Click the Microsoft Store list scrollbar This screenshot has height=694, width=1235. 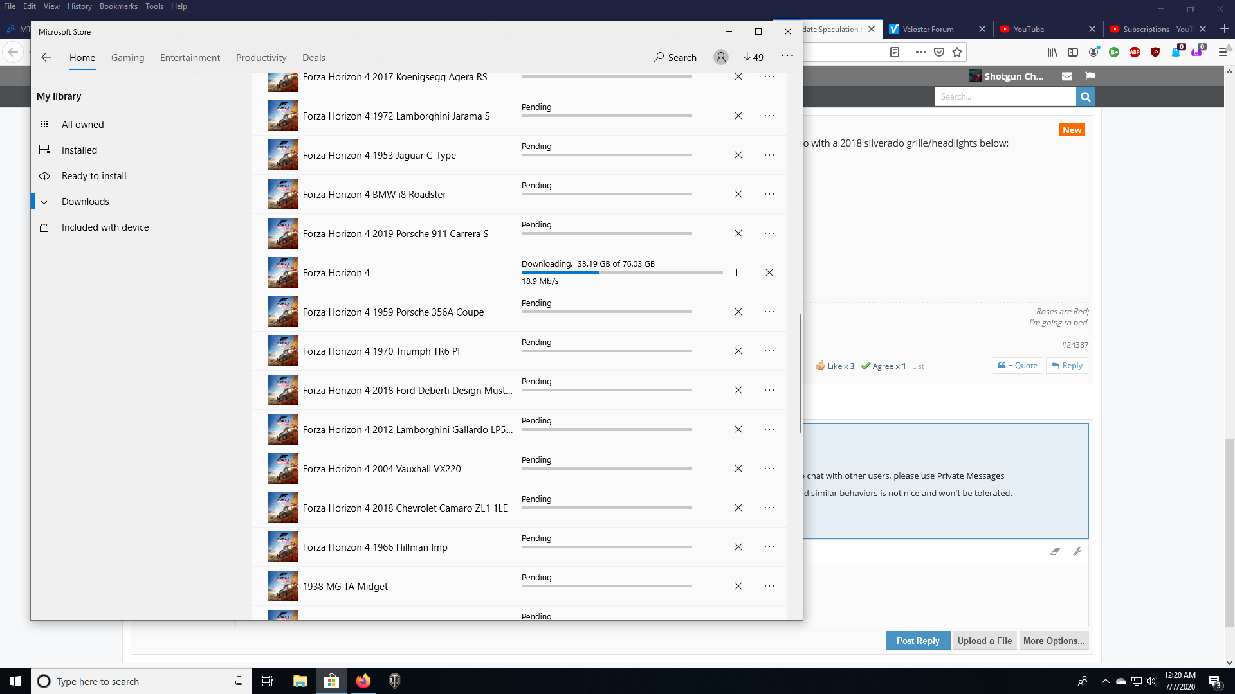(x=800, y=373)
